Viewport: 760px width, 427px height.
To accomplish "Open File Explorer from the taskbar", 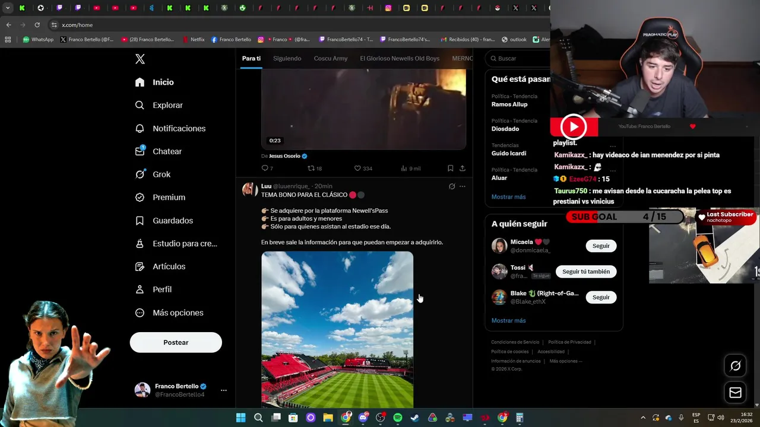I will (328, 418).
